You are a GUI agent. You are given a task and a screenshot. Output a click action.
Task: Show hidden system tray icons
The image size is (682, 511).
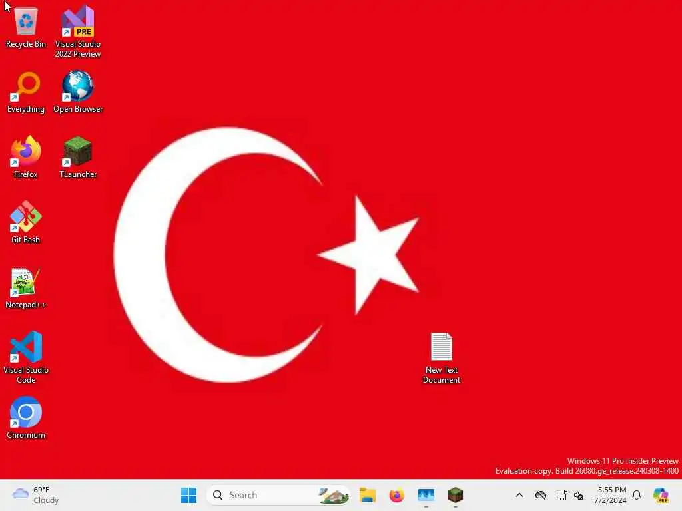519,495
